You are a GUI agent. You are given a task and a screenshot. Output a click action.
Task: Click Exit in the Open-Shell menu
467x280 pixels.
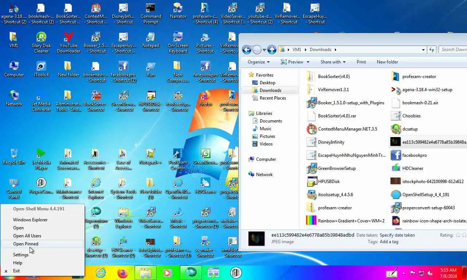coord(43,271)
